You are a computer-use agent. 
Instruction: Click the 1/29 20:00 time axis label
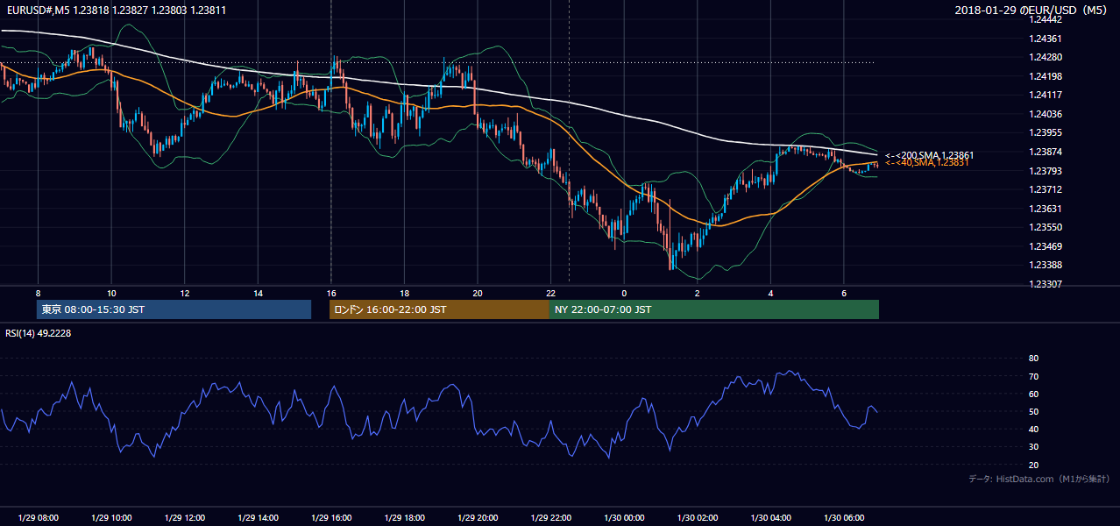click(477, 518)
